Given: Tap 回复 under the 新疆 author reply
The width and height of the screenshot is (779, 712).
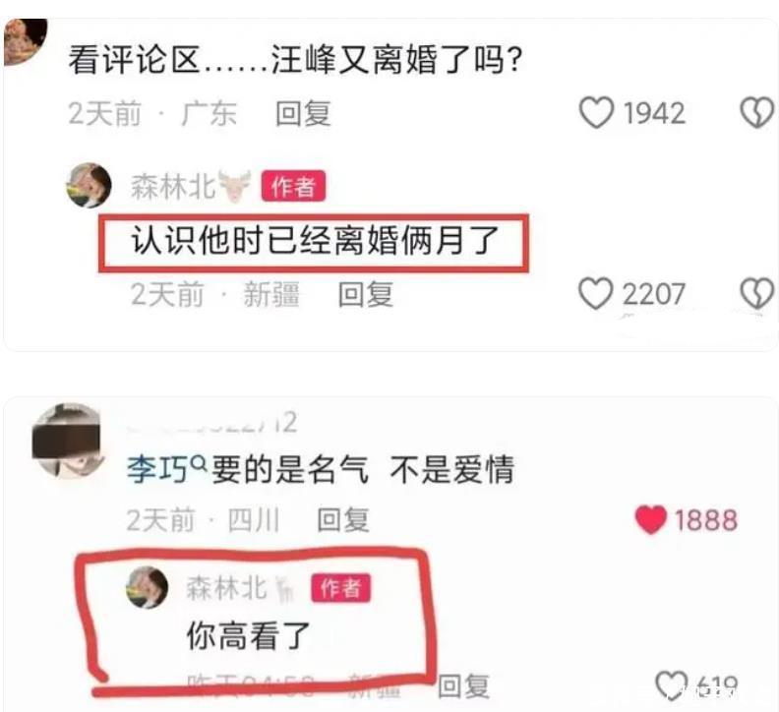Looking at the screenshot, I should (366, 294).
